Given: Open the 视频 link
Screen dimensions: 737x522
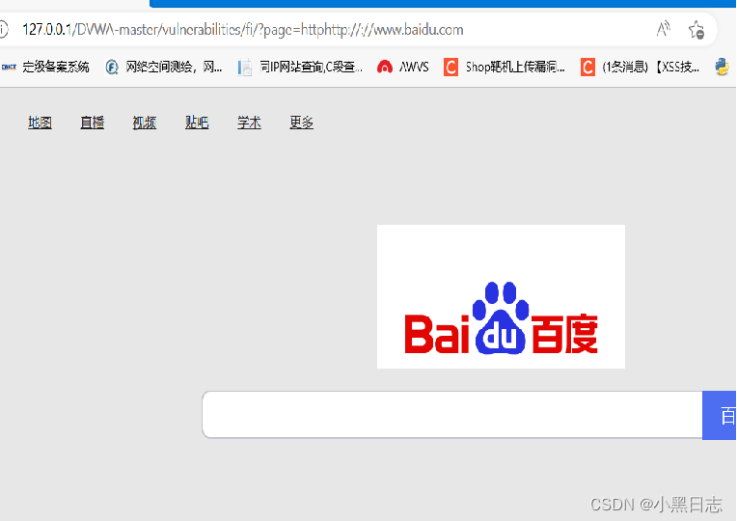Looking at the screenshot, I should click(145, 123).
